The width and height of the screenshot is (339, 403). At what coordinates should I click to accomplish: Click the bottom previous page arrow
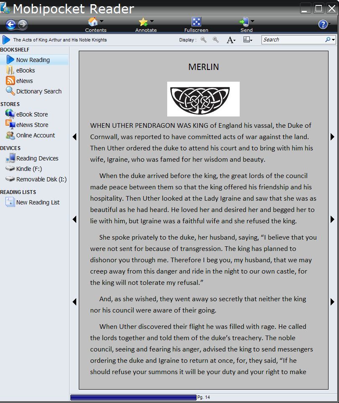coord(75,302)
